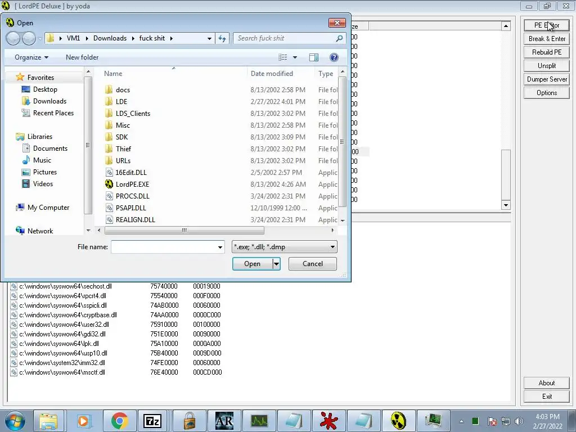
Task: Click the LordPE process list scrollbar thumb
Action: [506, 174]
